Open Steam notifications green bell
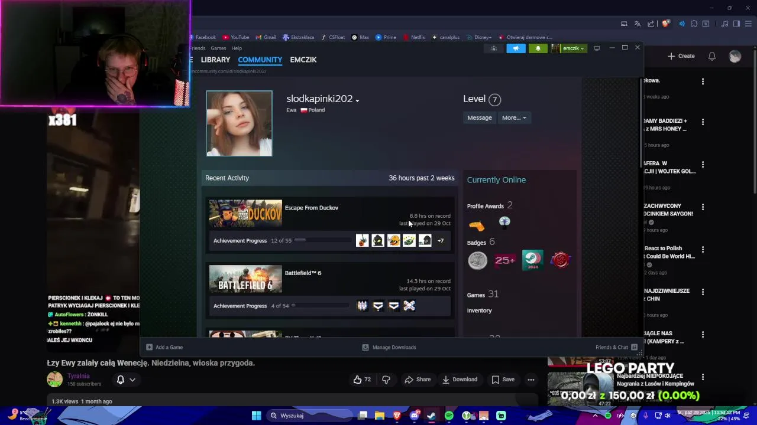 (x=538, y=48)
